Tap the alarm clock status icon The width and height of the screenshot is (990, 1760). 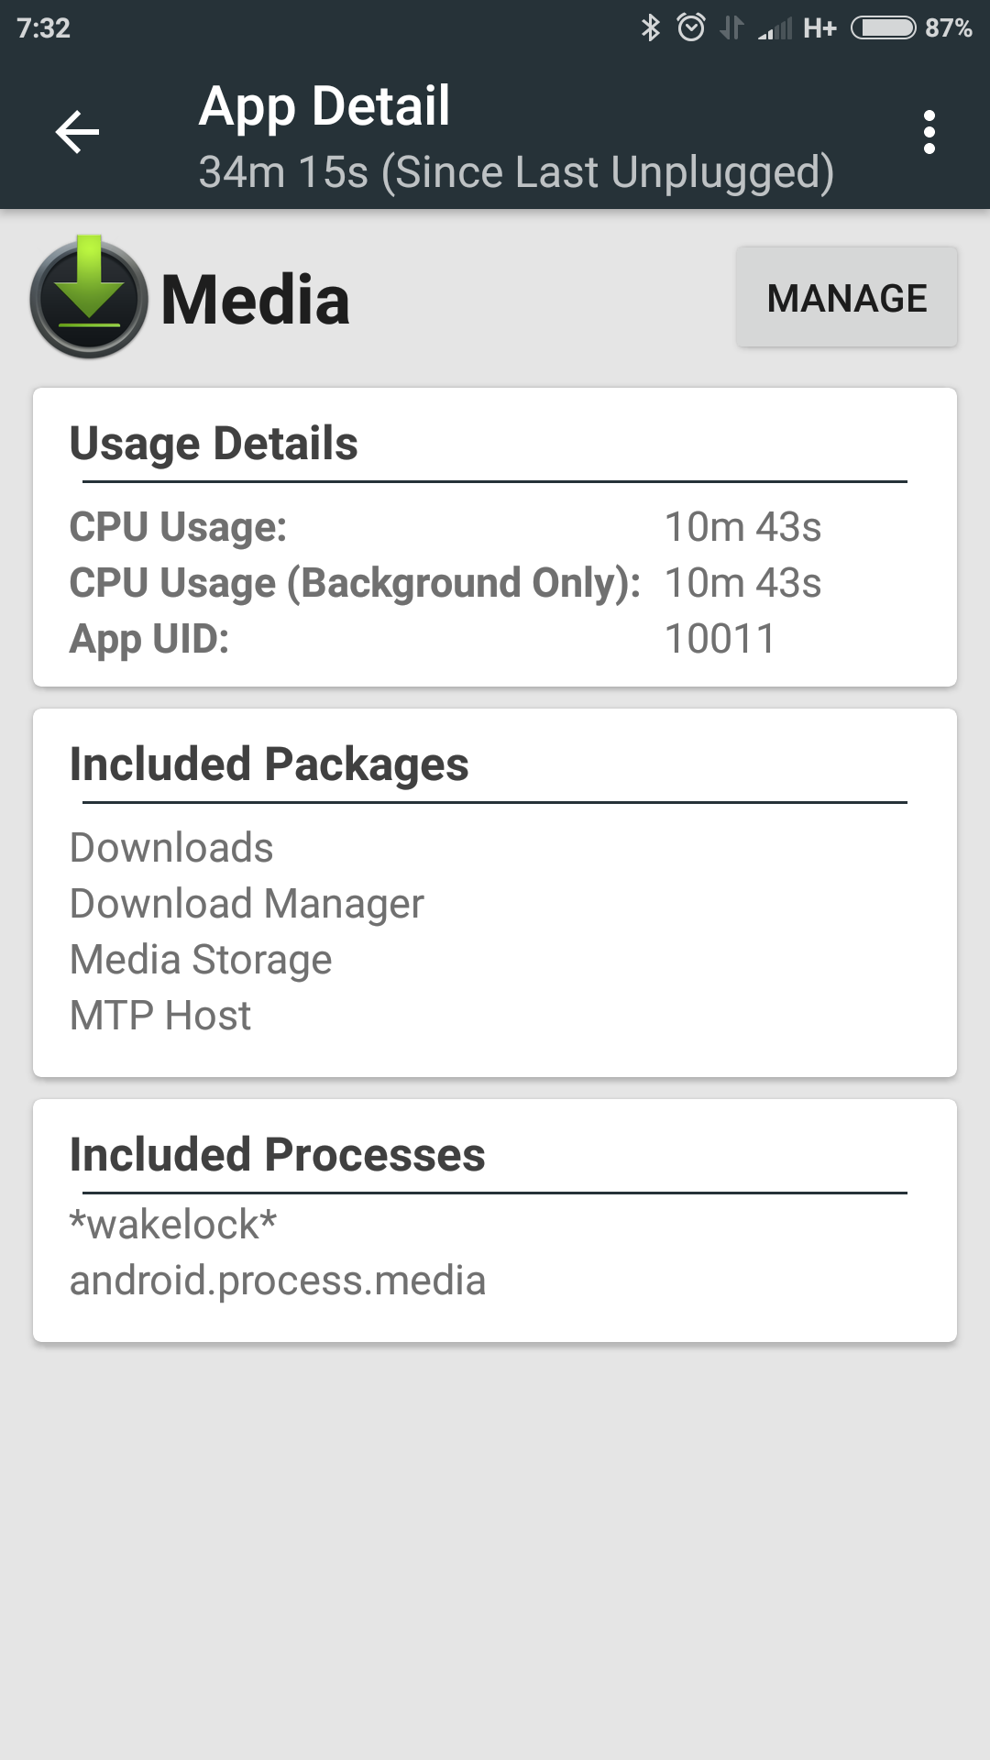[691, 27]
